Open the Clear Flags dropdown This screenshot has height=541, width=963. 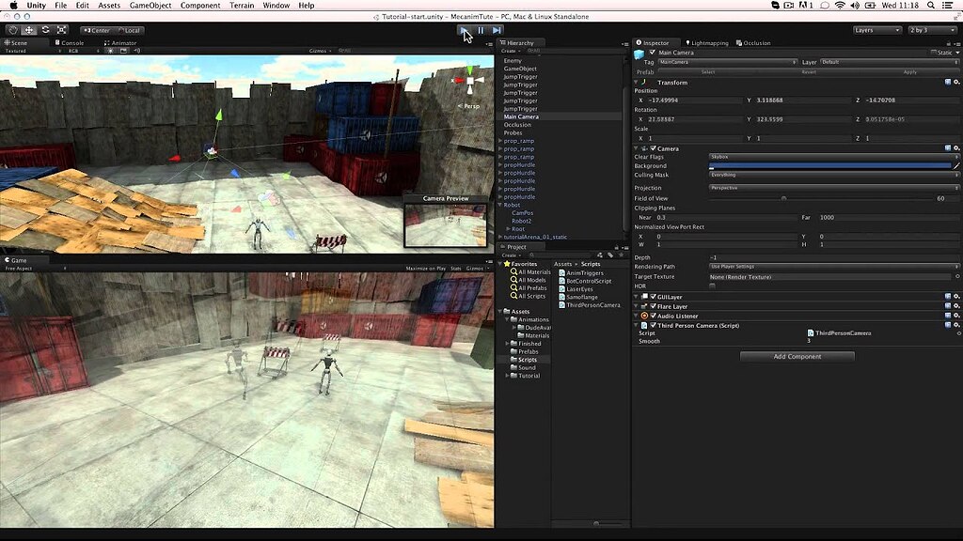point(828,157)
